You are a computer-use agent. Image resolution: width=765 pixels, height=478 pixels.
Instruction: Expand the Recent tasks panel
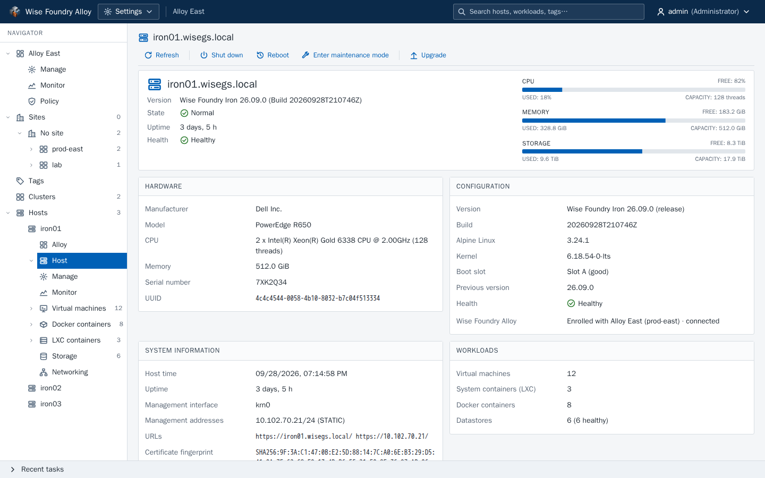pyautogui.click(x=13, y=470)
